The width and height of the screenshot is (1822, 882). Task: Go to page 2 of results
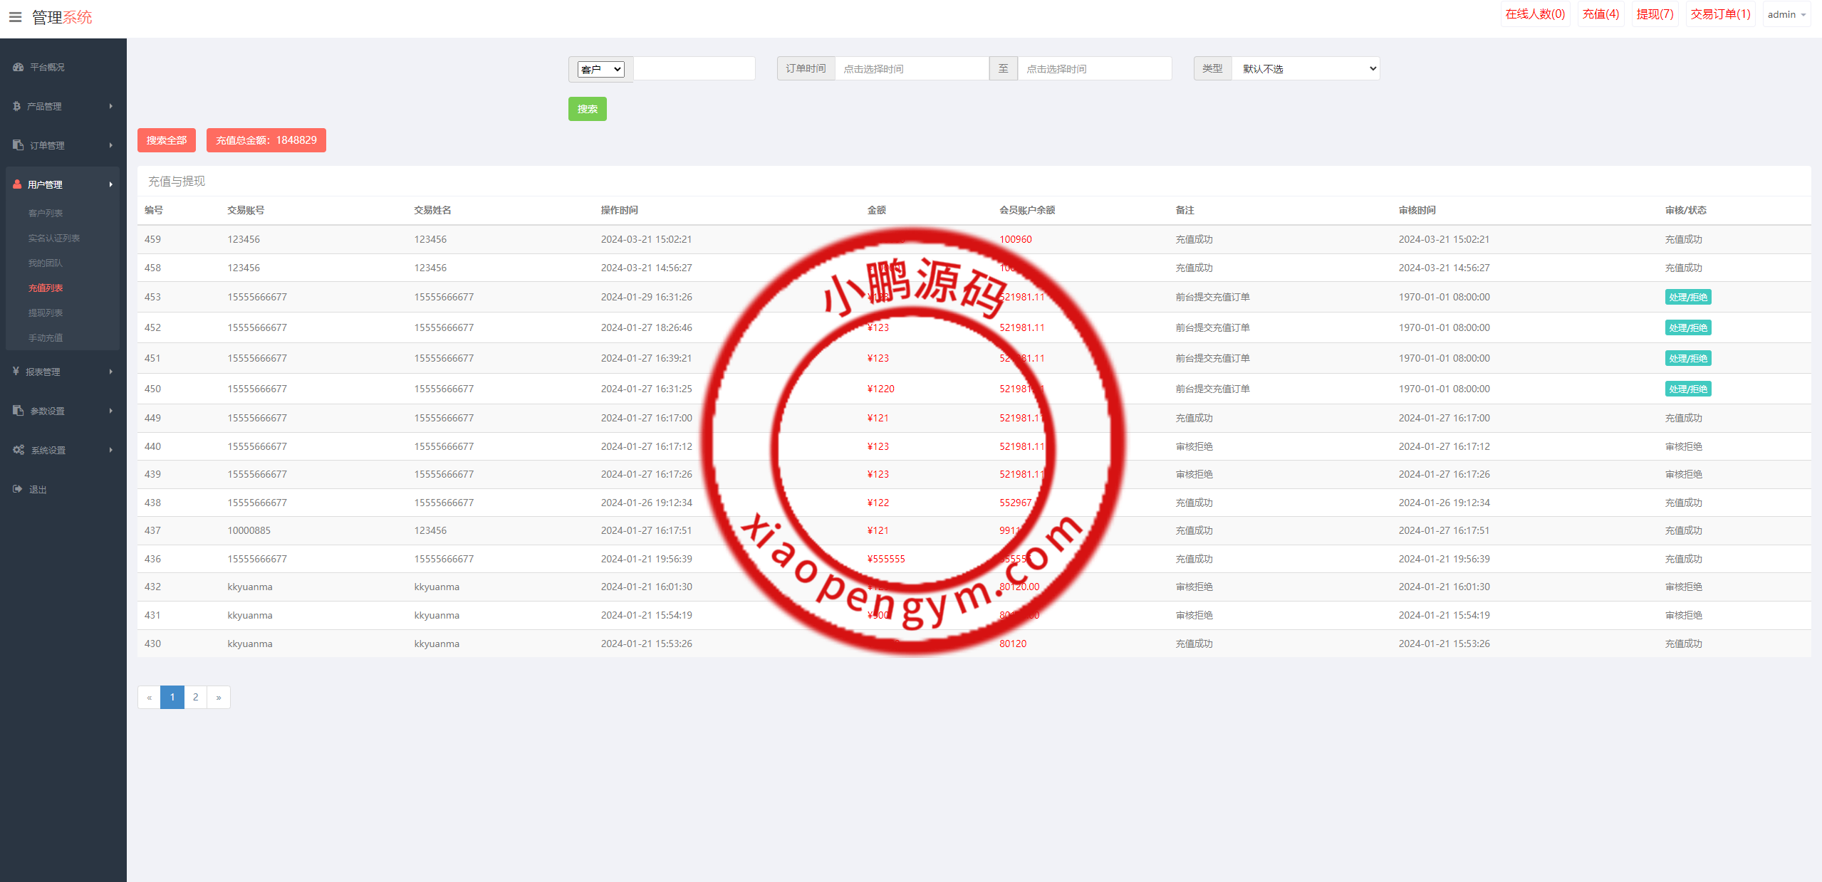point(195,697)
